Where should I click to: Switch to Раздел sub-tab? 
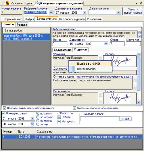pos(22,25)
